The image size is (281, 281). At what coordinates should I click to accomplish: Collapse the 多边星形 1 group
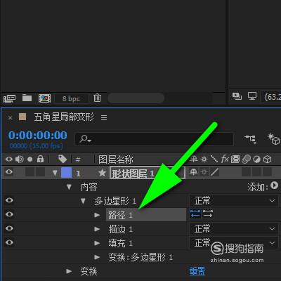[x=83, y=201]
